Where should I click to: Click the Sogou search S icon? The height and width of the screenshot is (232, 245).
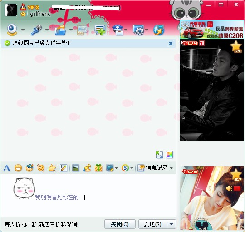125,168
